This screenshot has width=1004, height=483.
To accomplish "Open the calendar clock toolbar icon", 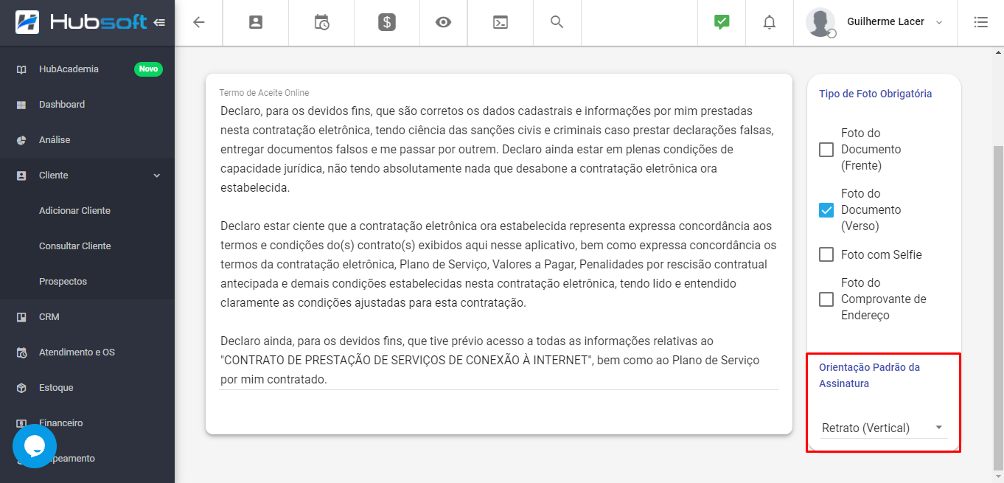I will tap(321, 22).
